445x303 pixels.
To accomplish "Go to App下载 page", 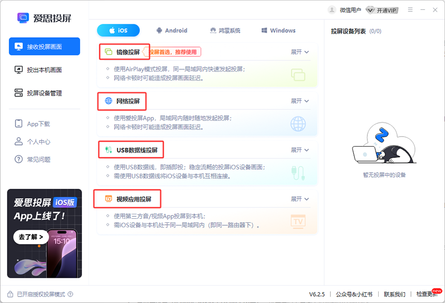I will click(x=32, y=124).
